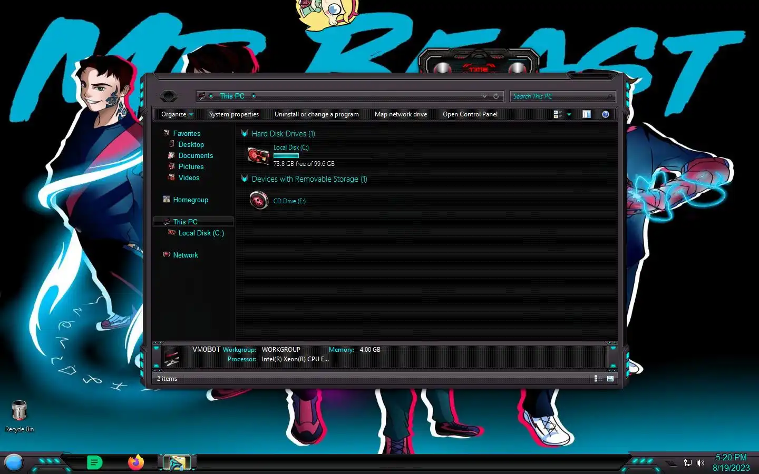Select Network in the navigation pane
The image size is (759, 474).
[x=186, y=255]
